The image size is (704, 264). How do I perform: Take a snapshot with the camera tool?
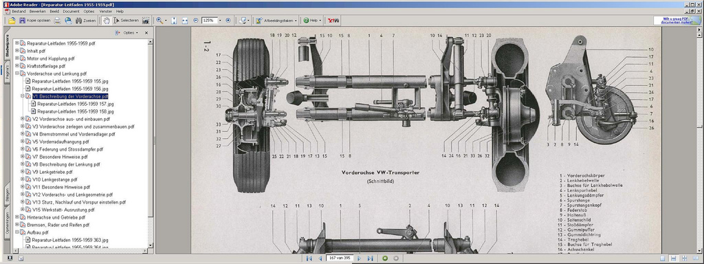click(x=146, y=21)
